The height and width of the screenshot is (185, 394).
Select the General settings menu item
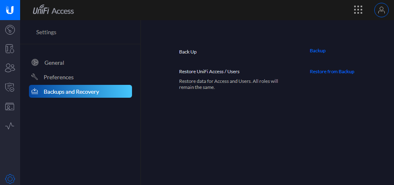pyautogui.click(x=80, y=62)
